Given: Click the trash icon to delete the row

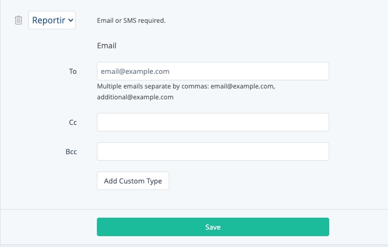Looking at the screenshot, I should [19, 21].
